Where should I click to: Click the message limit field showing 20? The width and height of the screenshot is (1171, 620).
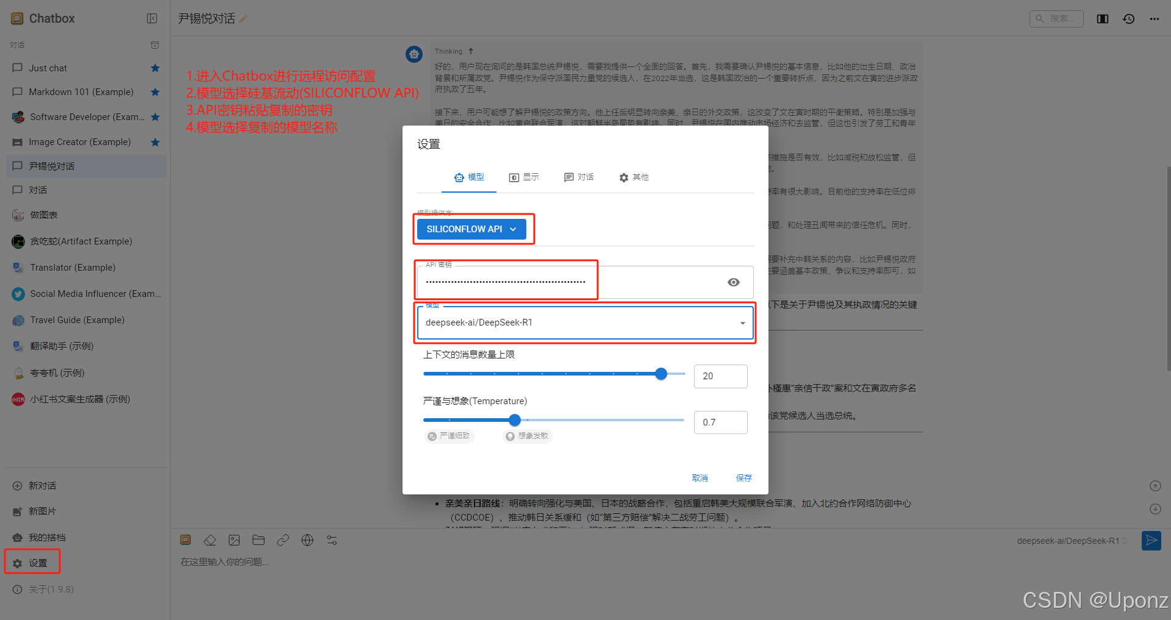(x=720, y=376)
